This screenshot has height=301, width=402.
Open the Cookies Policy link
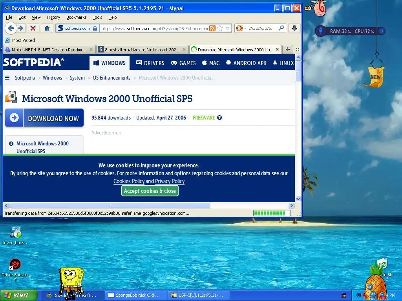129,181
